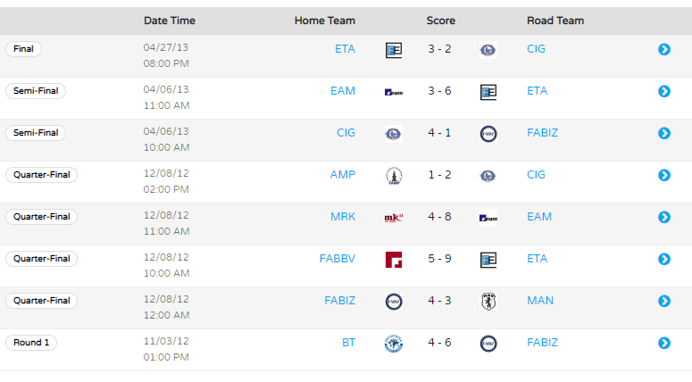Click the MRK logo in Quarter-Final row
This screenshot has width=692, height=382.
394,218
